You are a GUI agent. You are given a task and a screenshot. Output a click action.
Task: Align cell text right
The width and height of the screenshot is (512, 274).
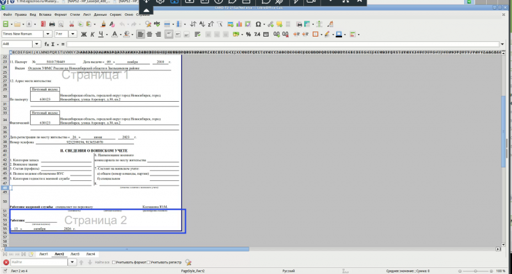point(159,34)
